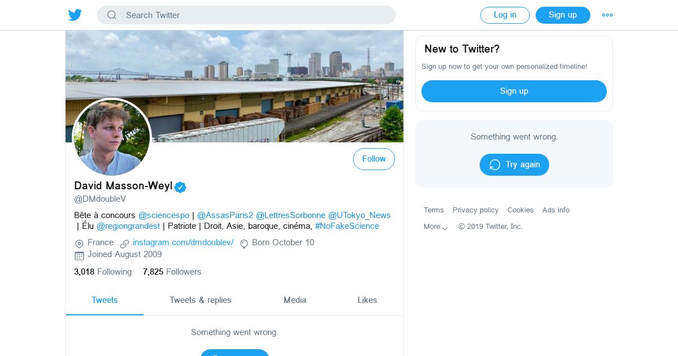View the 7,825 Followers list
The height and width of the screenshot is (356, 678).
[x=172, y=272]
